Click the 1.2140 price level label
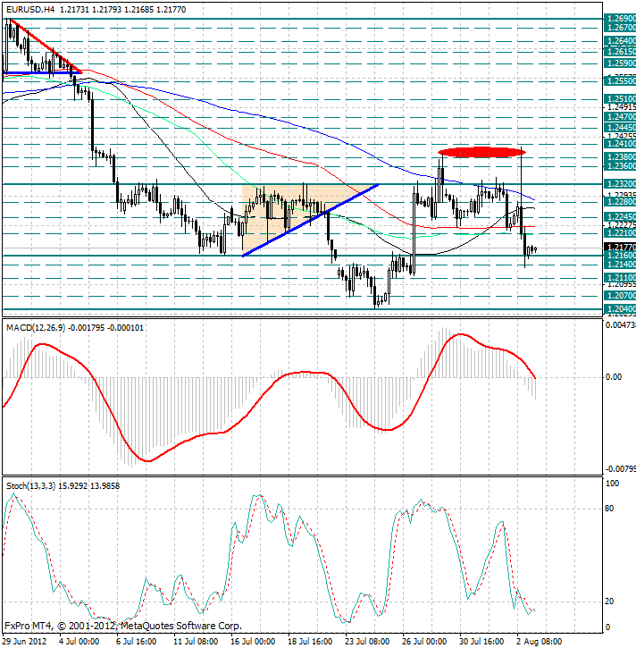Image resolution: width=636 pixels, height=648 pixels. point(620,265)
